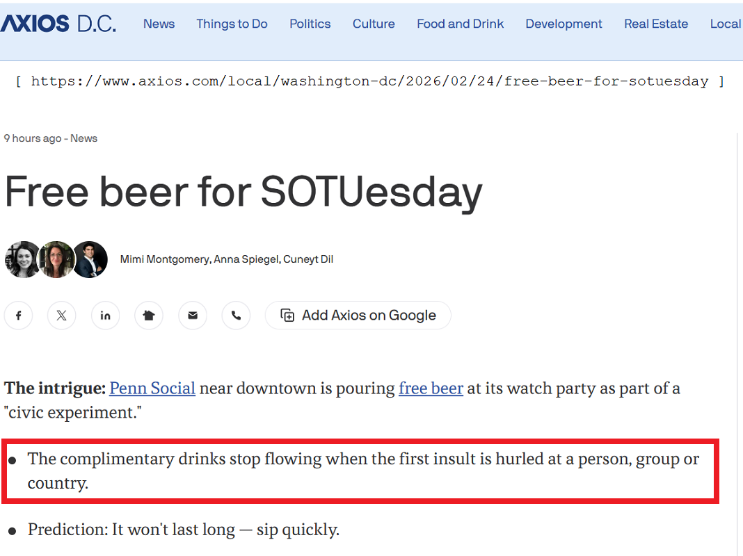Image resolution: width=743 pixels, height=556 pixels.
Task: Open the Food and Drink section
Action: (460, 24)
